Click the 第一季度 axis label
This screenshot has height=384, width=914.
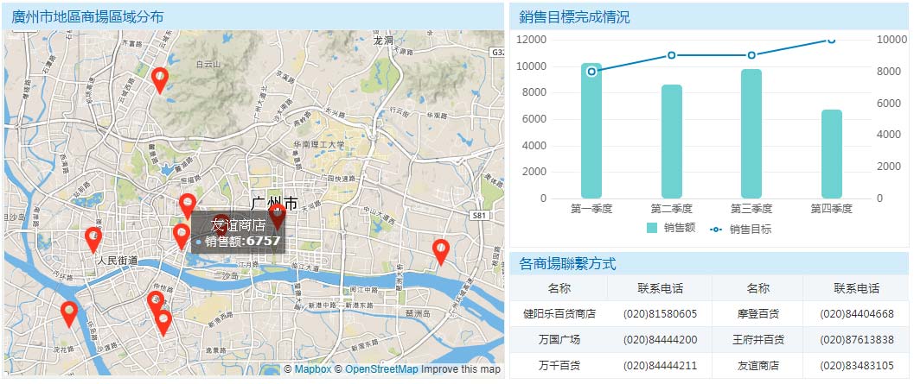pyautogui.click(x=591, y=208)
